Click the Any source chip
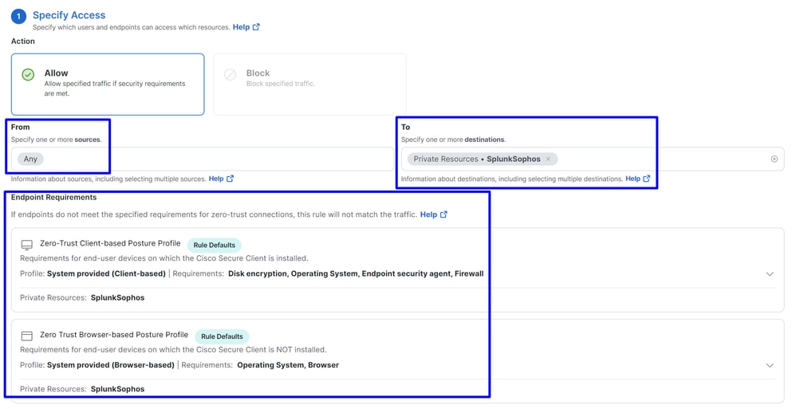The image size is (796, 409). 30,159
